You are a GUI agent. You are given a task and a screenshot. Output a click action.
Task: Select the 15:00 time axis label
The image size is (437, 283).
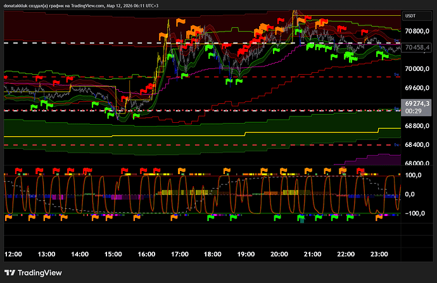click(113, 253)
